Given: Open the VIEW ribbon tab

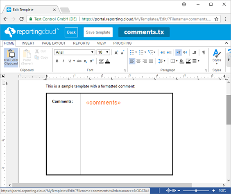Looking at the screenshot, I should click(101, 43).
